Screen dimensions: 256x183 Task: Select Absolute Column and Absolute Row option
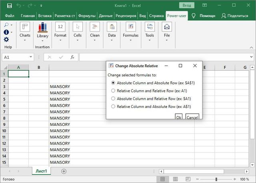tap(113, 83)
